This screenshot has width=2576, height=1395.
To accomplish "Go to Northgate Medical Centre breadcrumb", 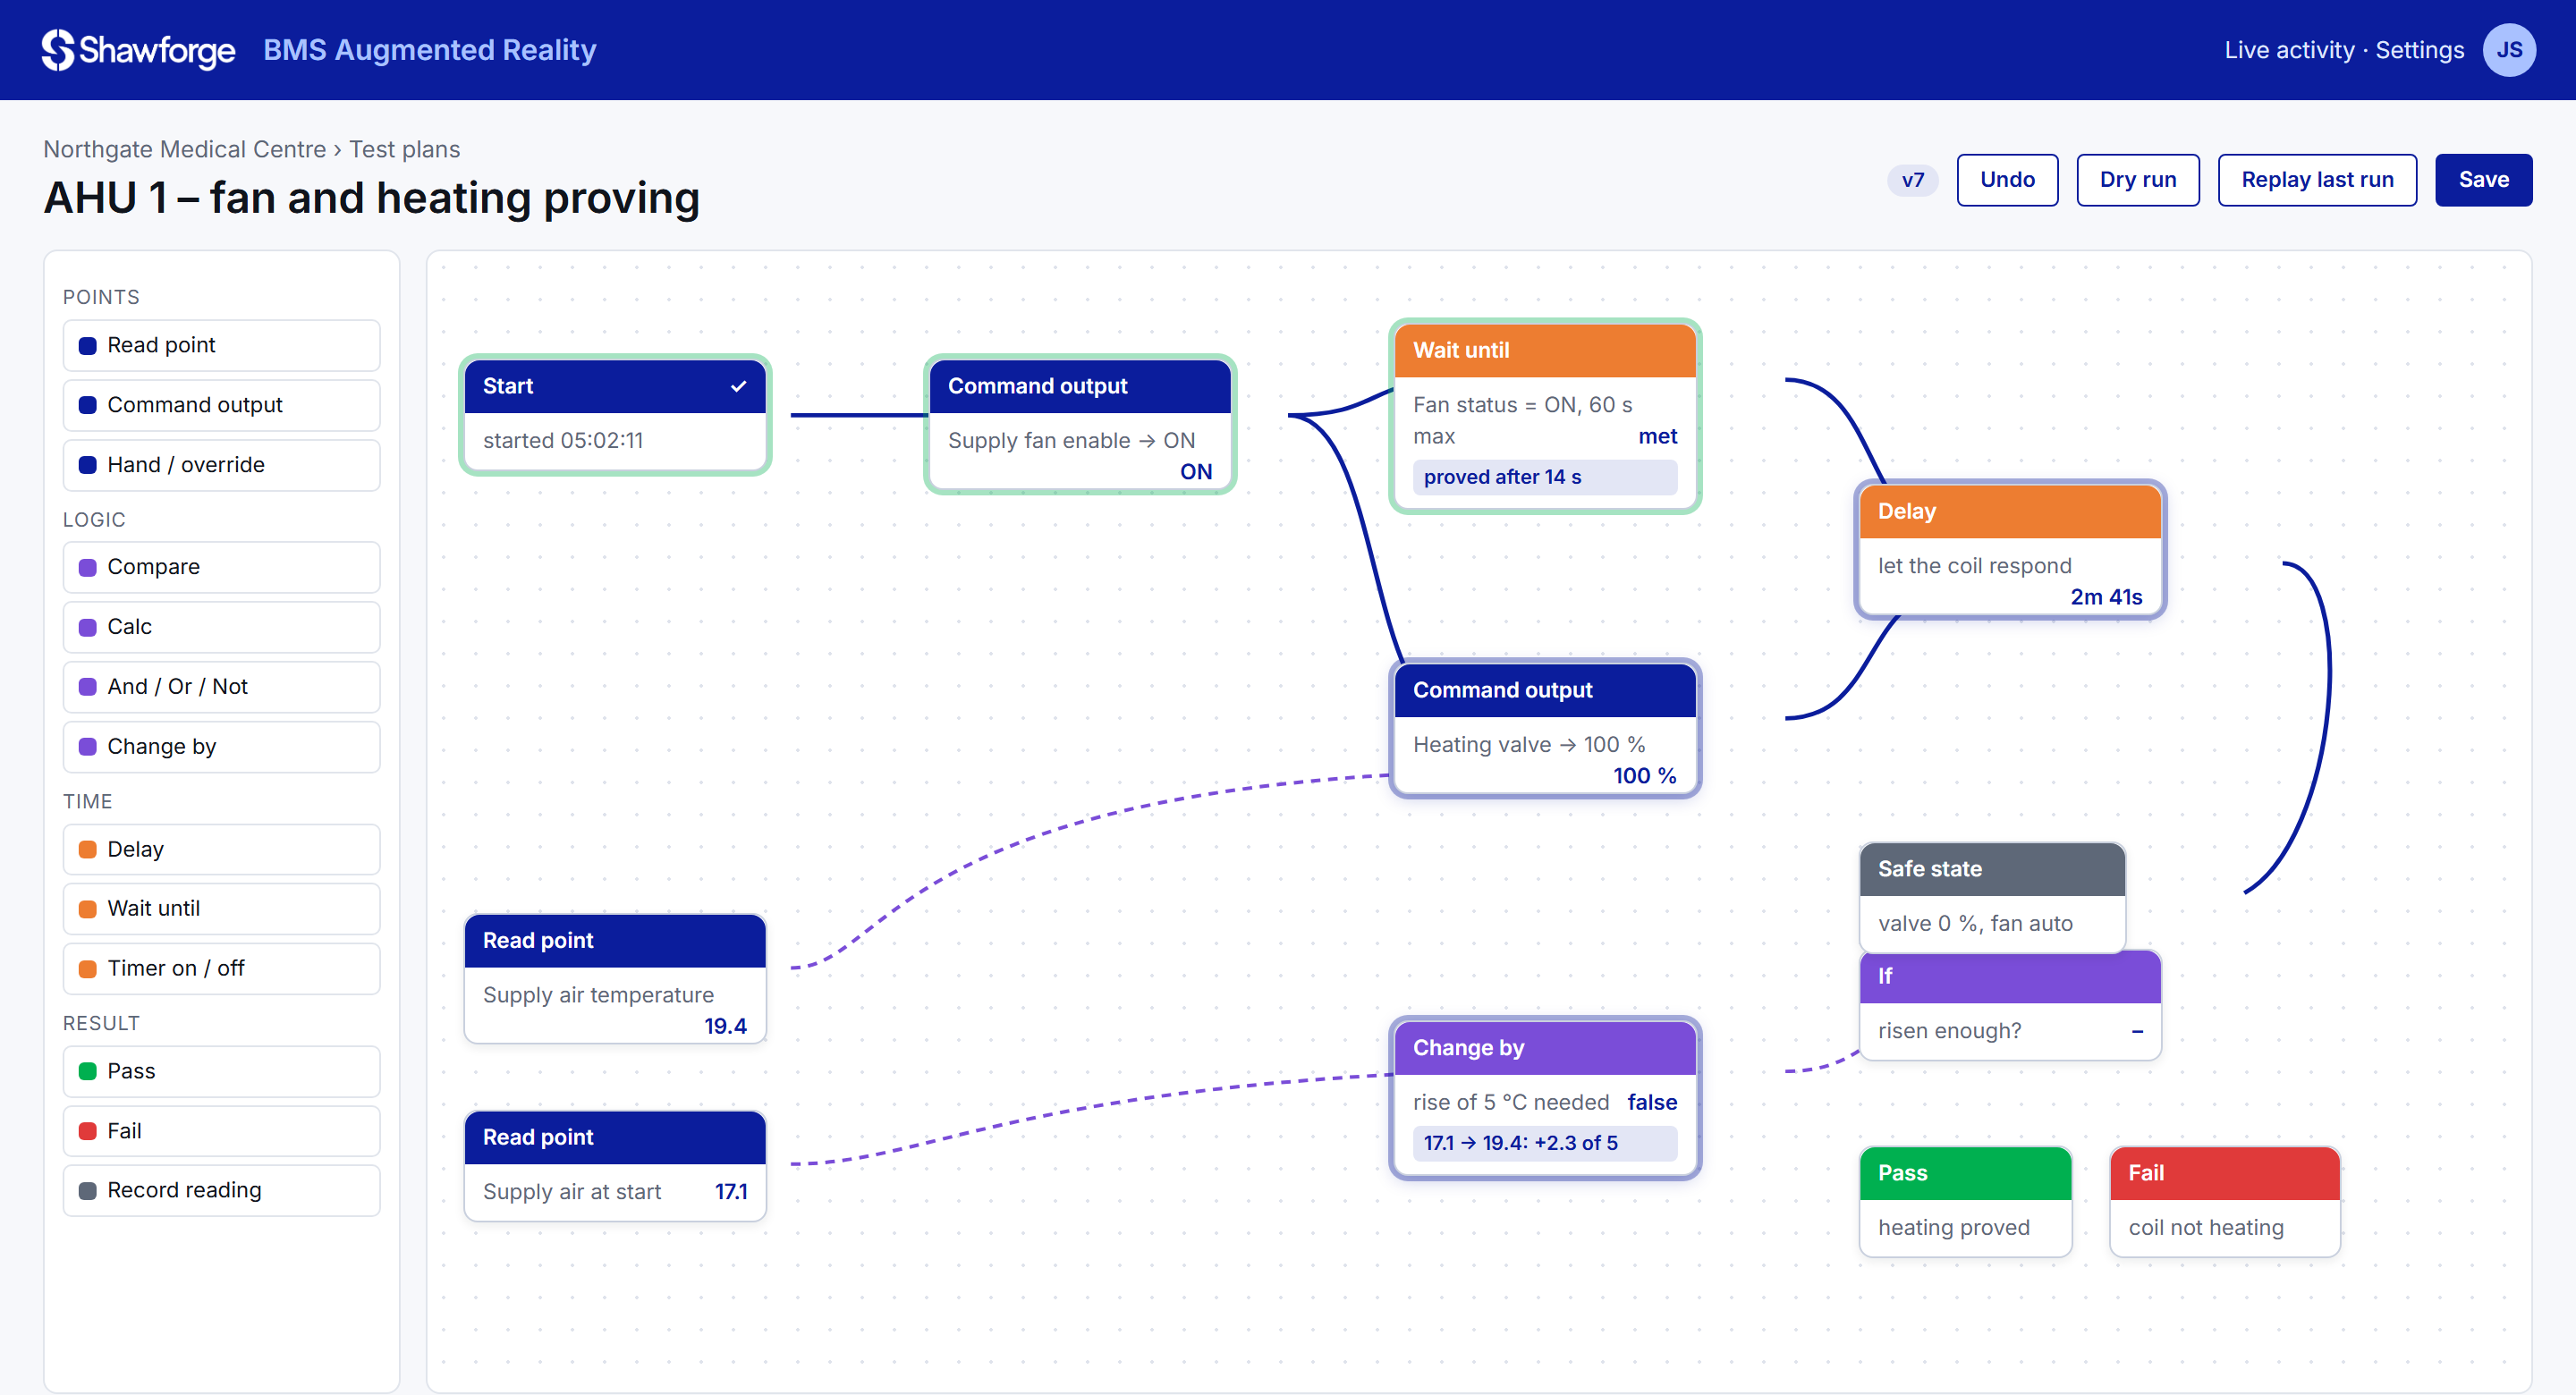I will point(184,149).
